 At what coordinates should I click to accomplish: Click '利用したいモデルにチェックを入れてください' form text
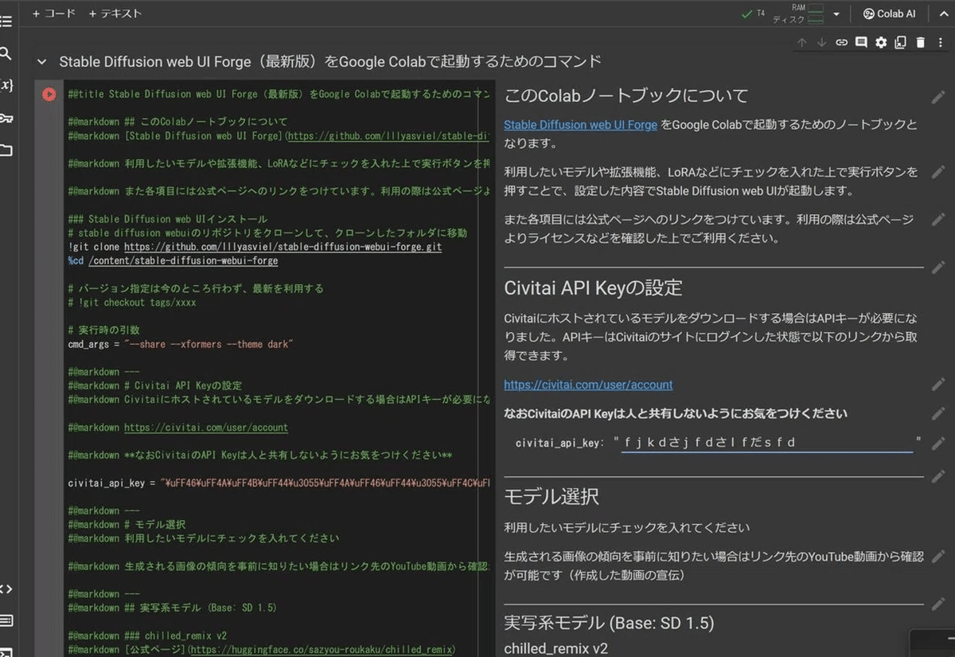(x=626, y=527)
